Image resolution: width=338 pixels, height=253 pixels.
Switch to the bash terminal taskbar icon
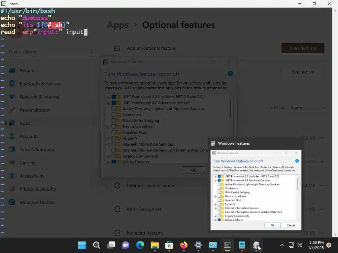227,245
